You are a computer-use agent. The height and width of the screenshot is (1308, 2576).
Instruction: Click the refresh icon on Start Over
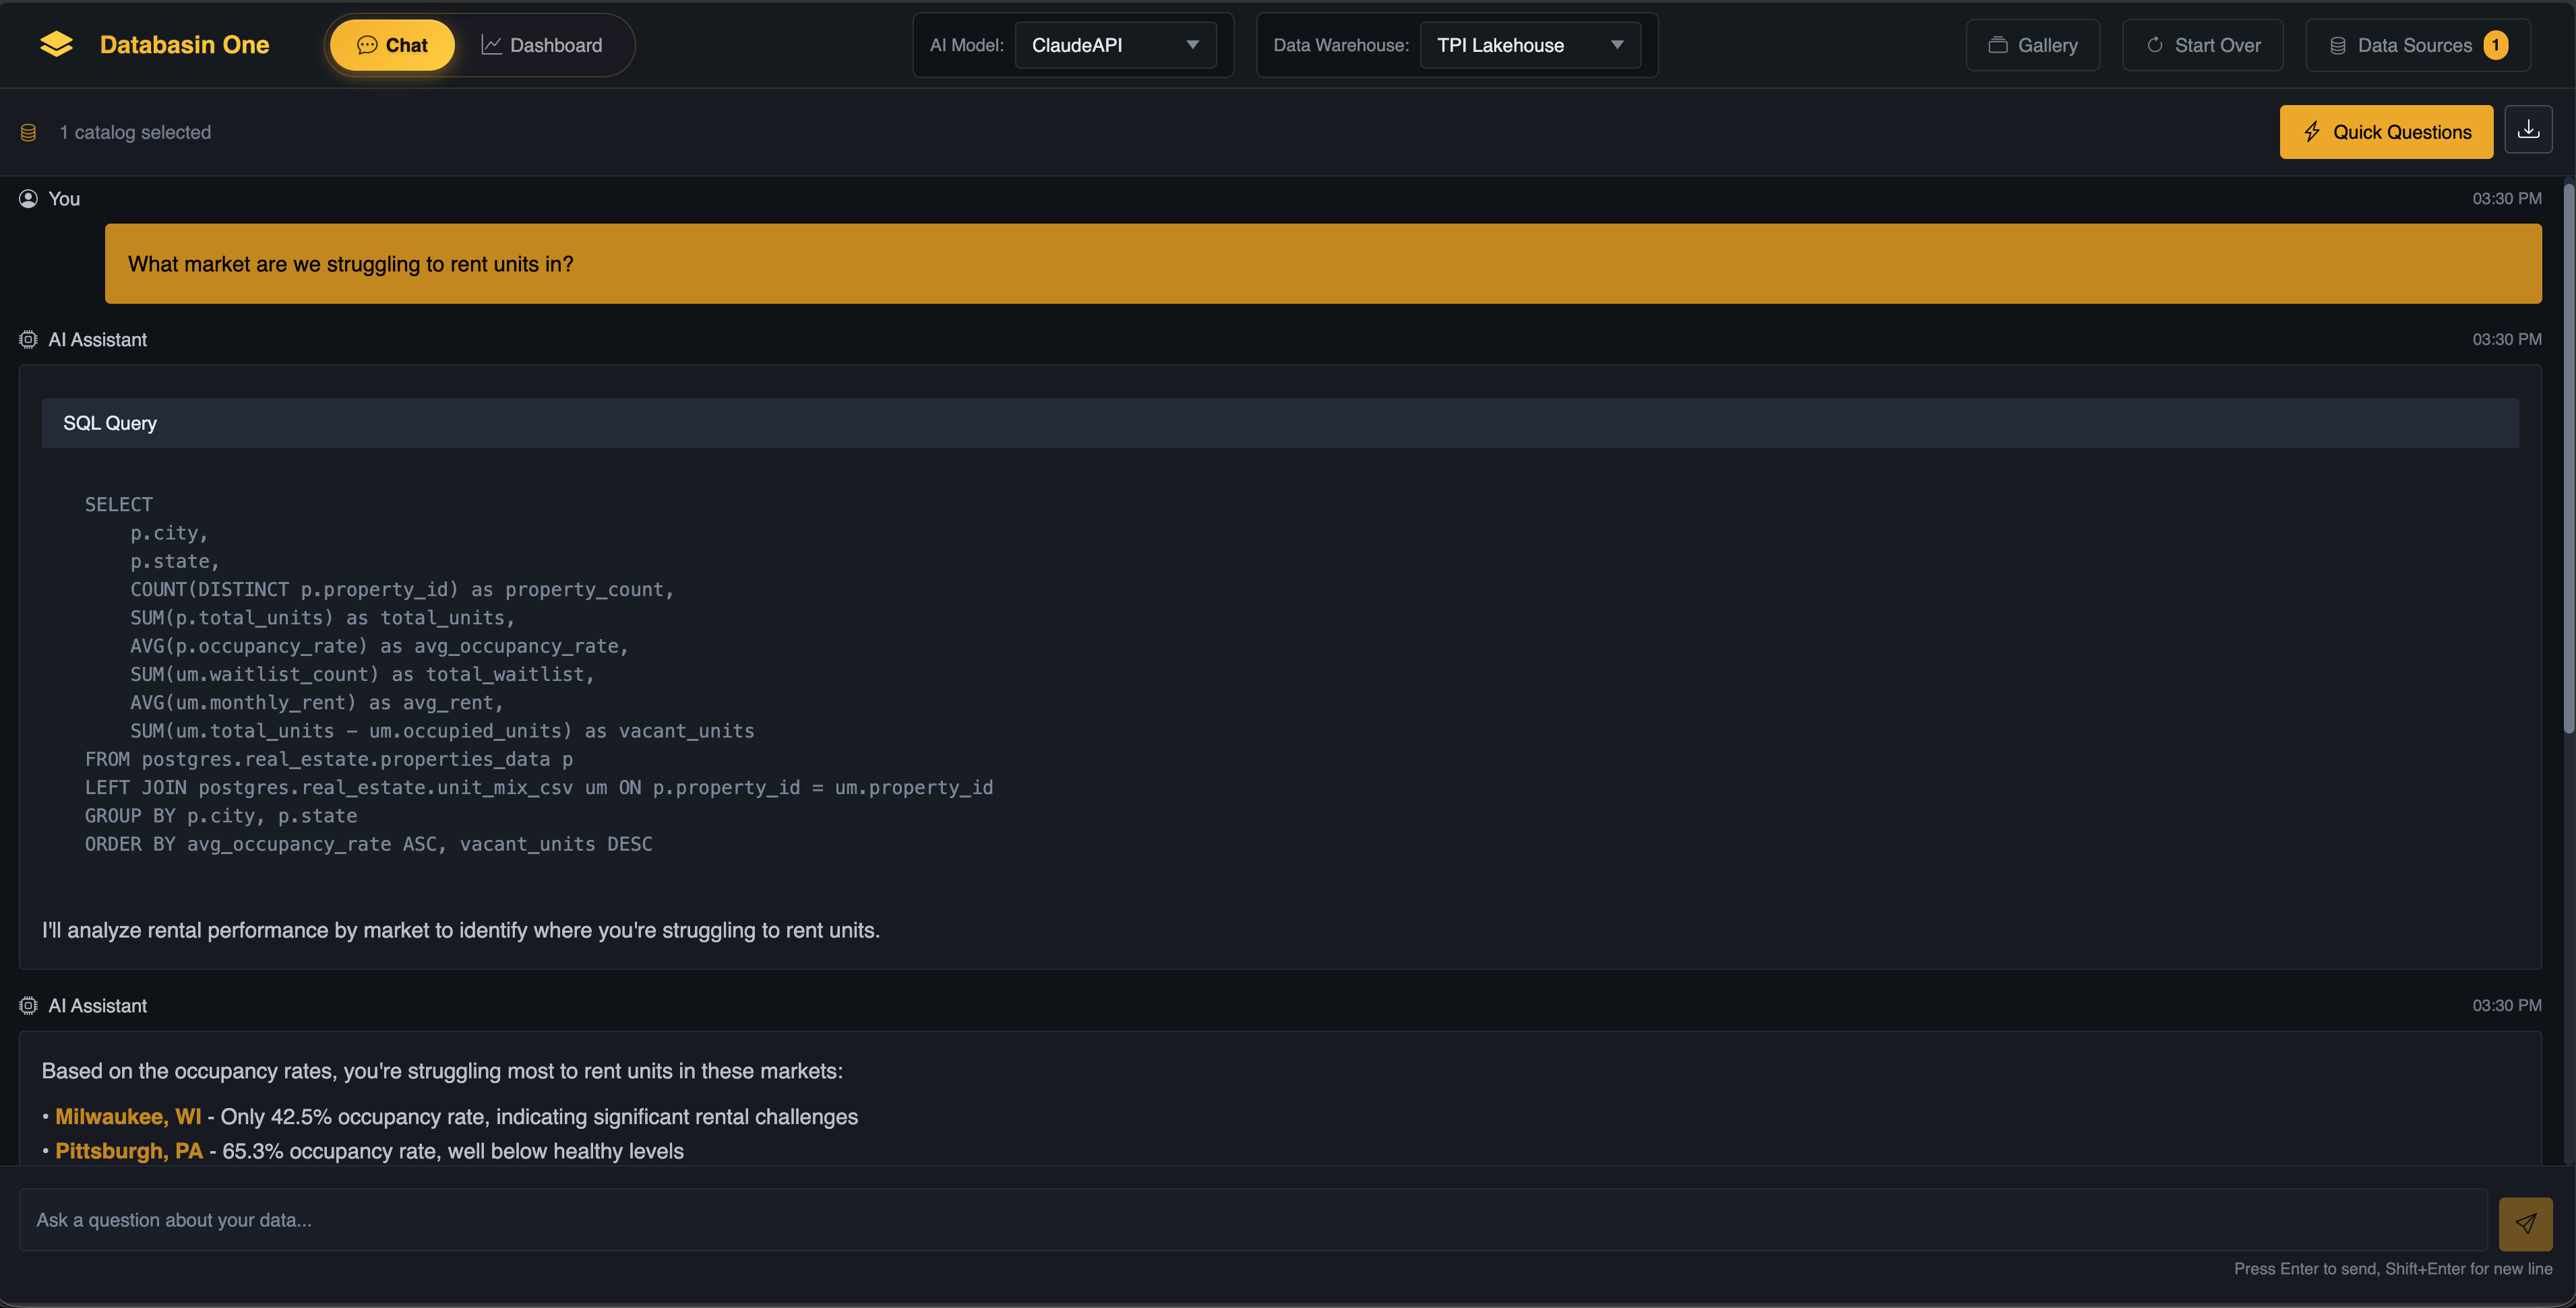pos(2155,44)
